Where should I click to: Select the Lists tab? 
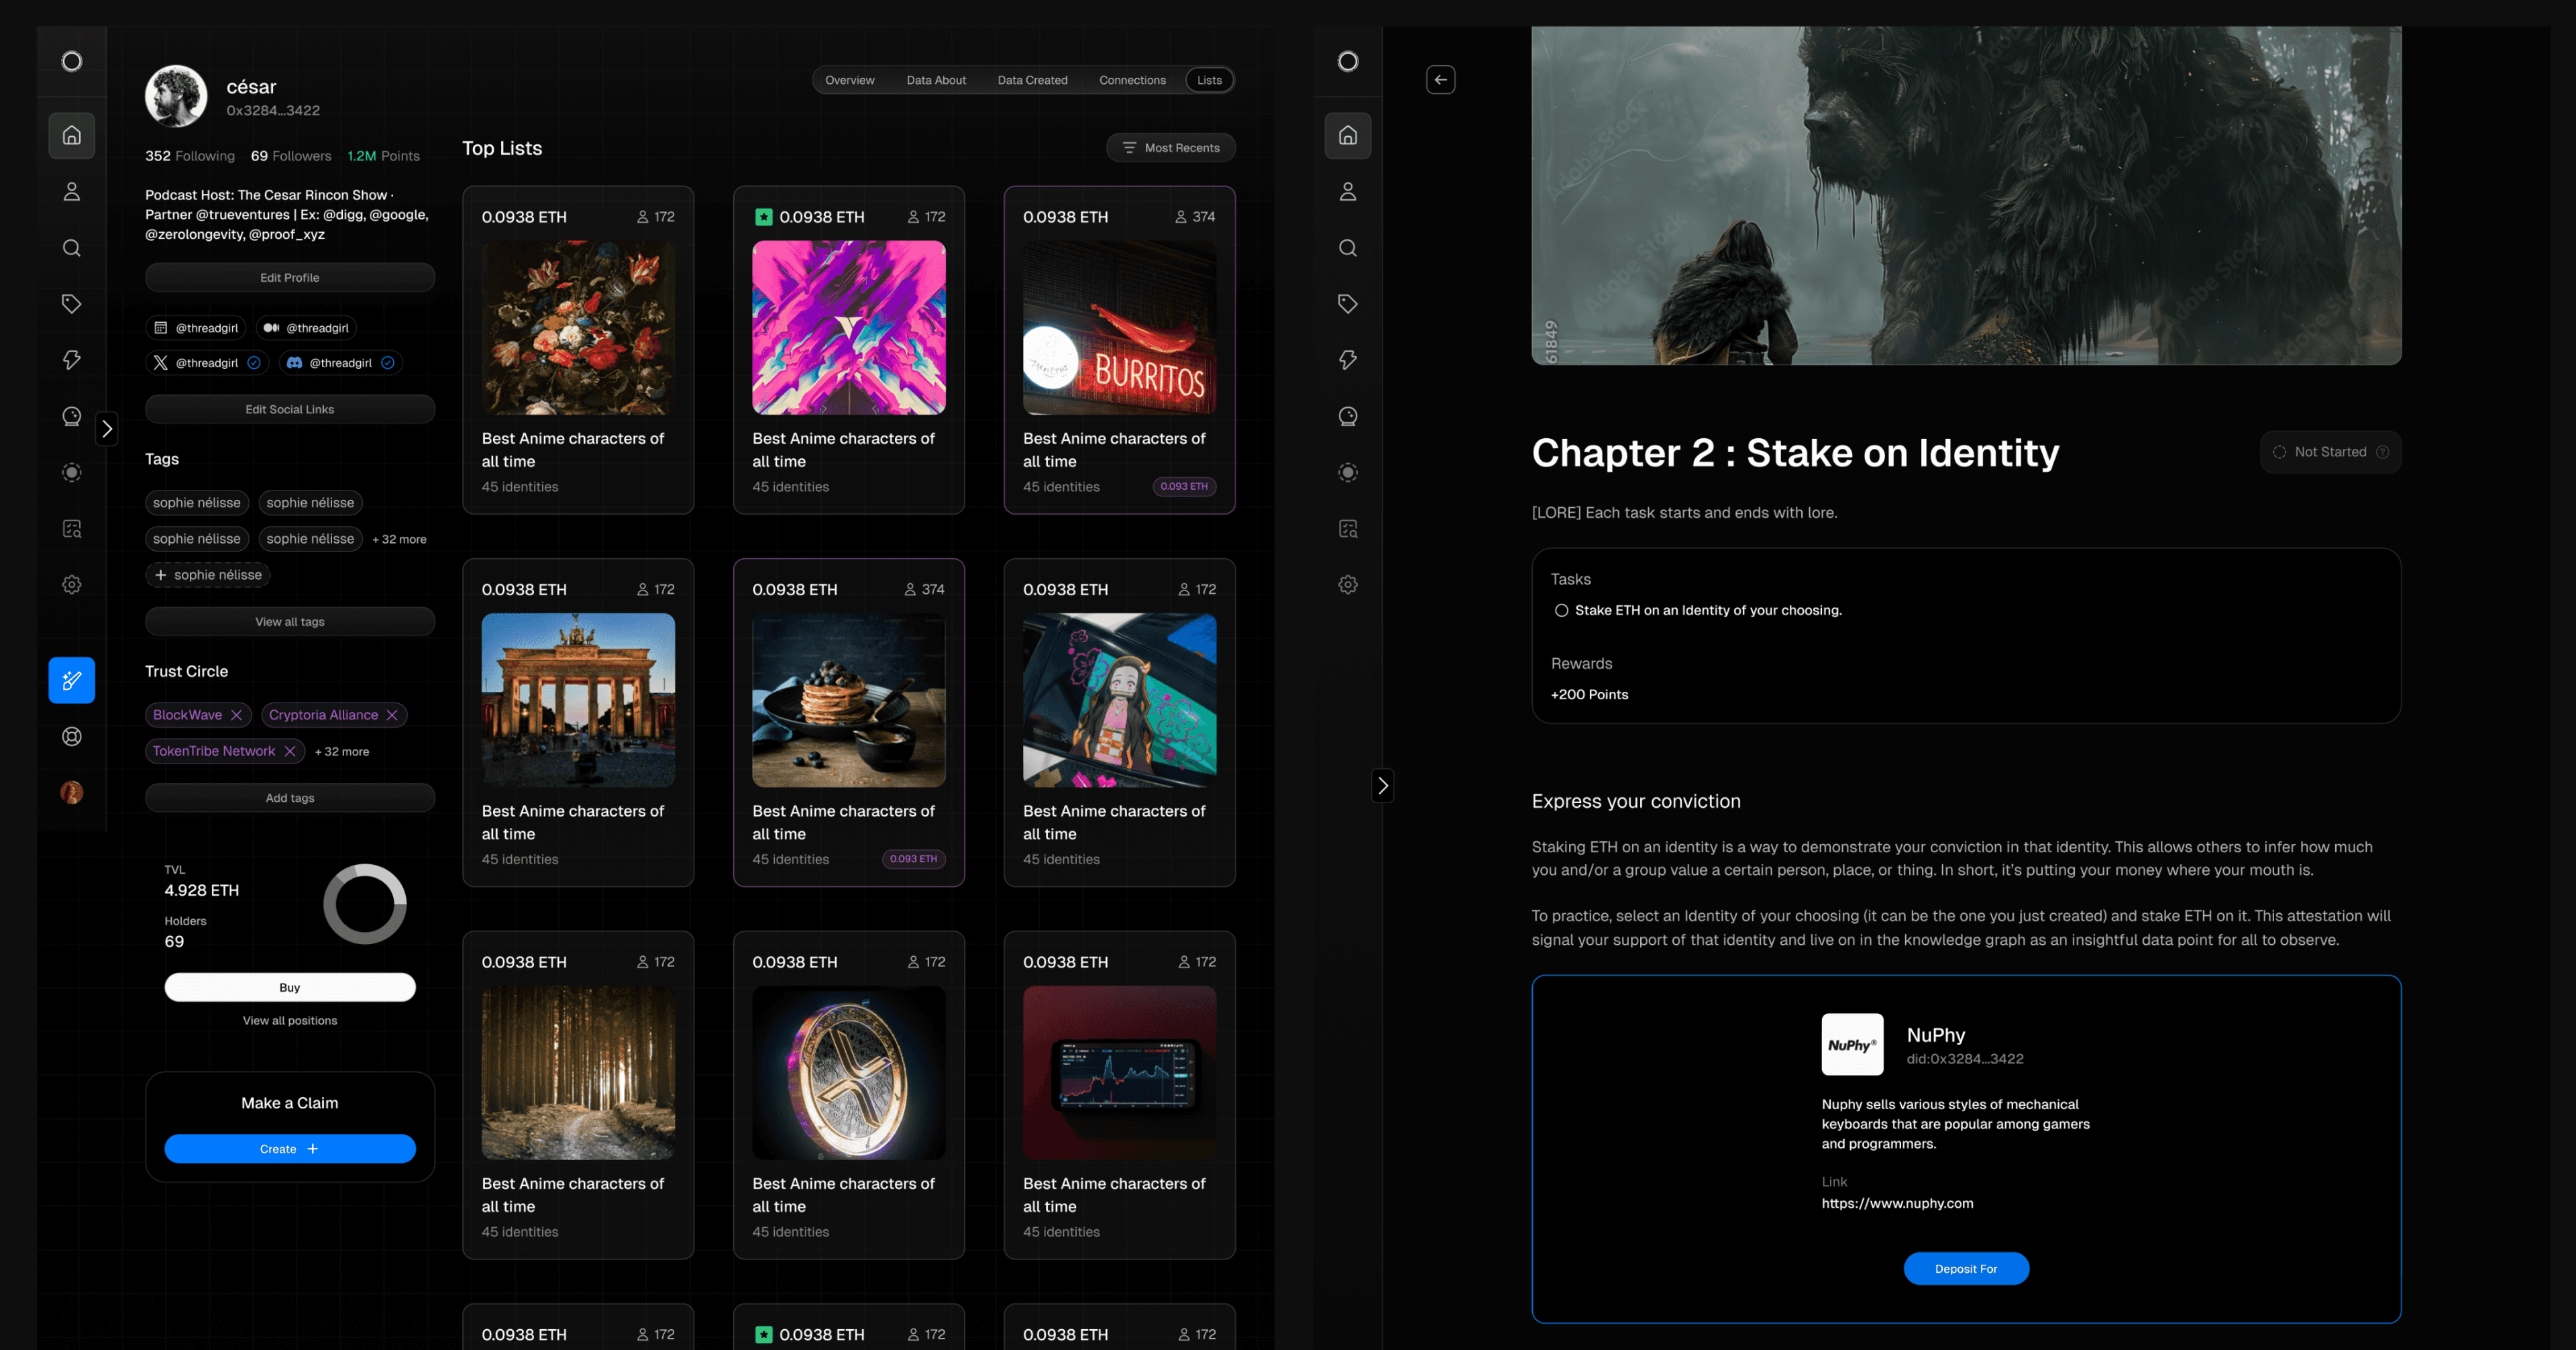click(x=1209, y=80)
